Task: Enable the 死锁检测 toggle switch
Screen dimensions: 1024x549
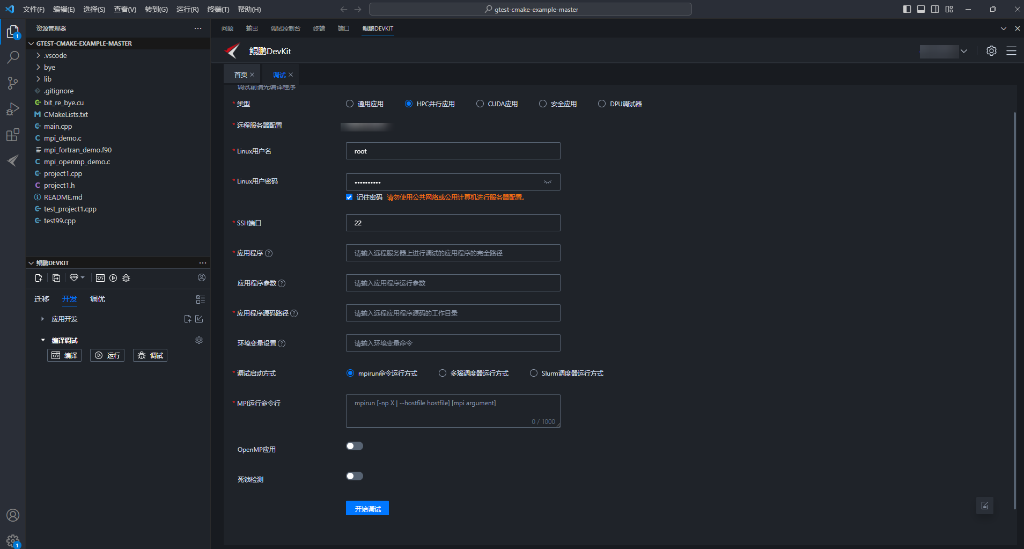Action: tap(355, 476)
